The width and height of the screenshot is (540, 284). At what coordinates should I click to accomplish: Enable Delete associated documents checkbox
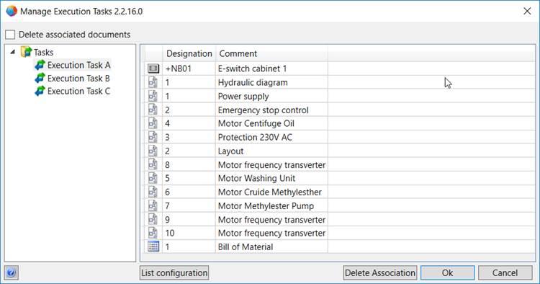pyautogui.click(x=10, y=35)
